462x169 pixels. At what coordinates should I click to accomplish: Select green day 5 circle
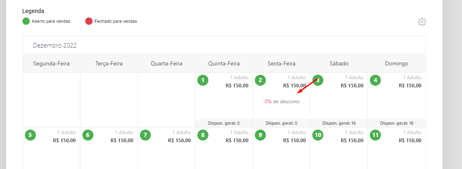[x=30, y=135]
